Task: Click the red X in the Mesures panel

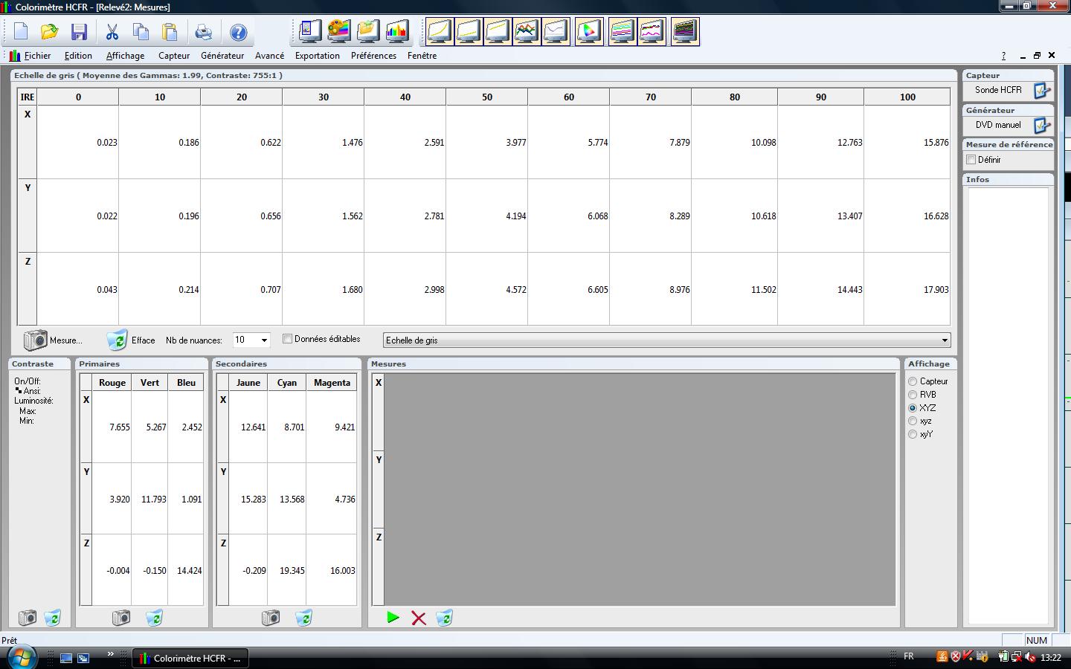Action: (x=419, y=618)
